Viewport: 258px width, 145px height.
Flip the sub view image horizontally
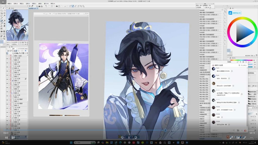pyautogui.click(x=25, y=44)
